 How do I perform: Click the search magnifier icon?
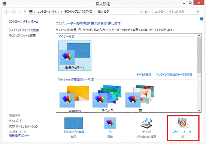[198, 12]
